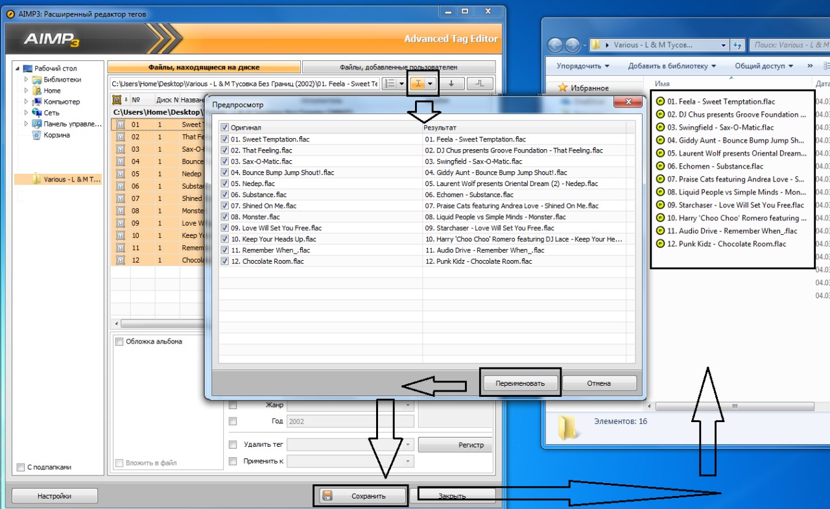Click the Настройки button
The height and width of the screenshot is (509, 830).
click(54, 496)
